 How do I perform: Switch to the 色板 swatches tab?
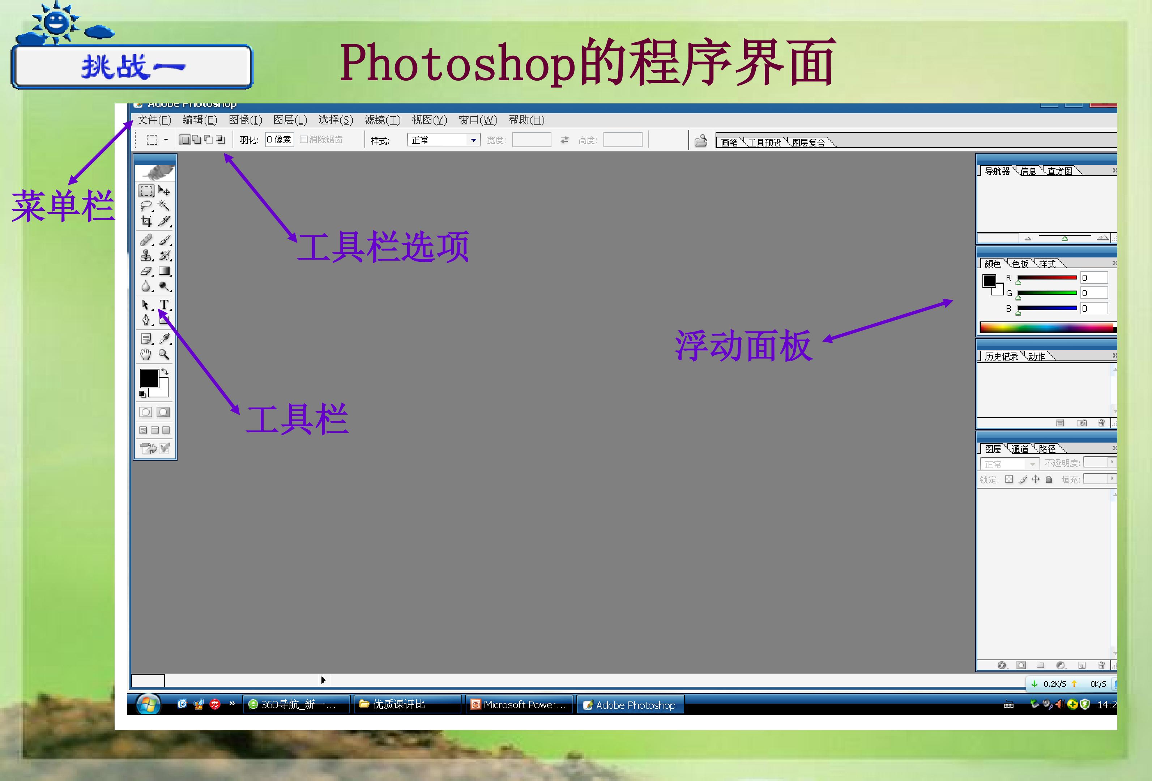(1020, 264)
